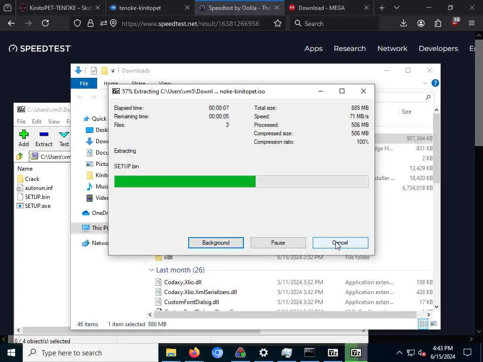Click the Extract icon in 7-Zip toolbar
Viewport: 483px width, 362px height.
point(44,138)
